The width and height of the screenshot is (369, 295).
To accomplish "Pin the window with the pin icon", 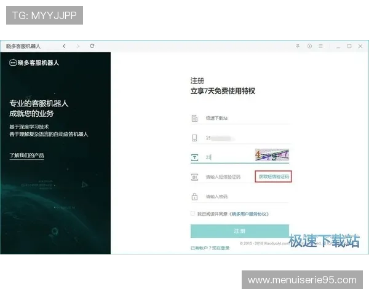I will pyautogui.click(x=298, y=46).
